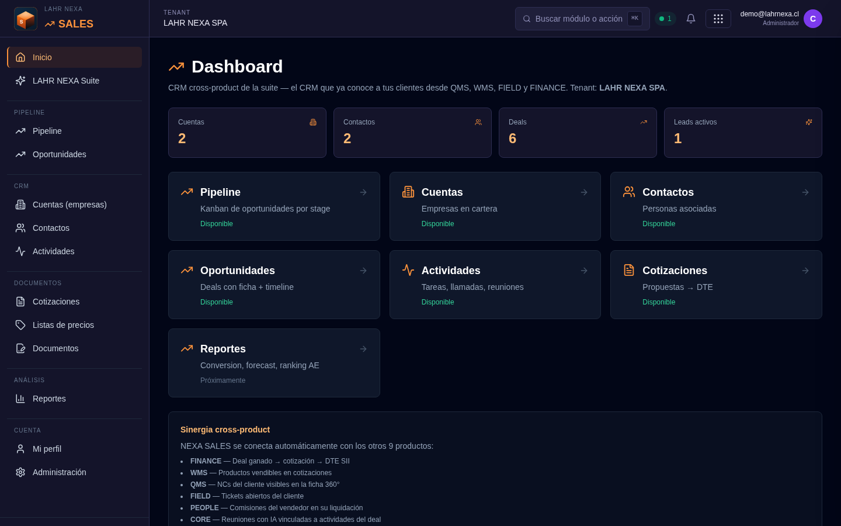Focus the Buscar módulo o acción search field
Screen dimensions: 841x526
[582, 19]
